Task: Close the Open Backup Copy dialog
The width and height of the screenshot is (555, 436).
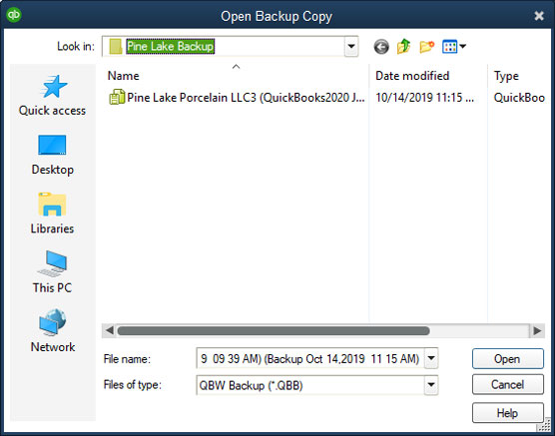Action: (x=539, y=16)
